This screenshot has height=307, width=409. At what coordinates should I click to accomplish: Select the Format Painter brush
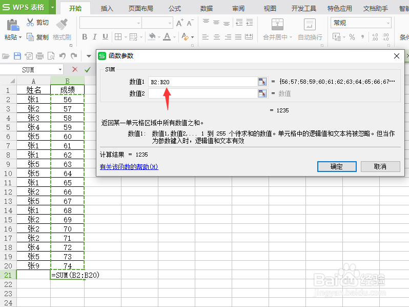62,24
